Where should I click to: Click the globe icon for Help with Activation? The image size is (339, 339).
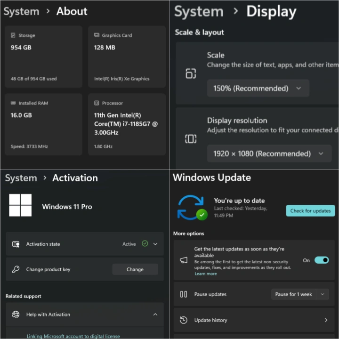[x=16, y=315]
